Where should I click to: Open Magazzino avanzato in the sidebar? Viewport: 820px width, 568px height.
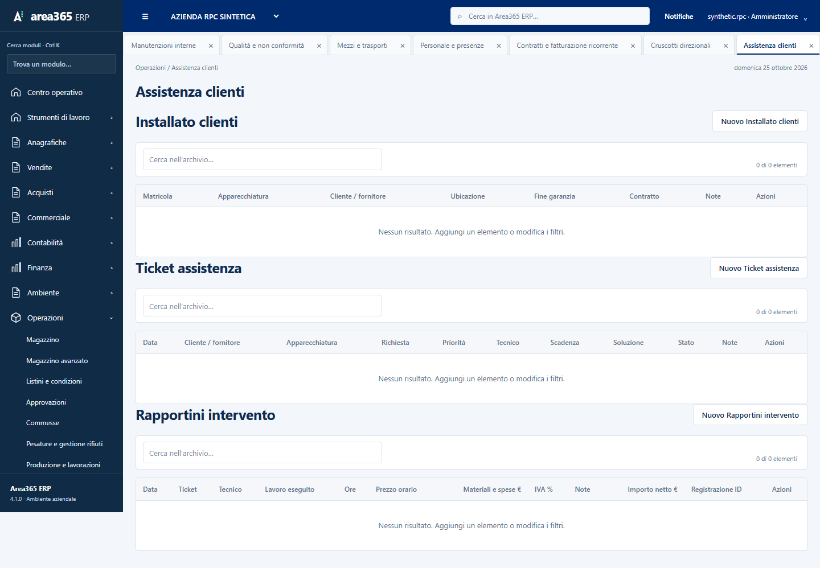57,361
